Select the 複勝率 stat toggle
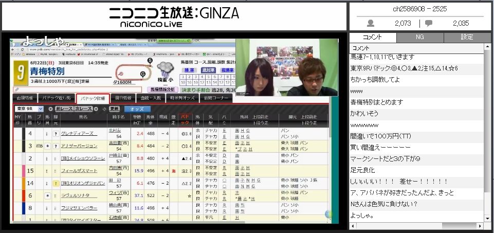 (x=228, y=70)
